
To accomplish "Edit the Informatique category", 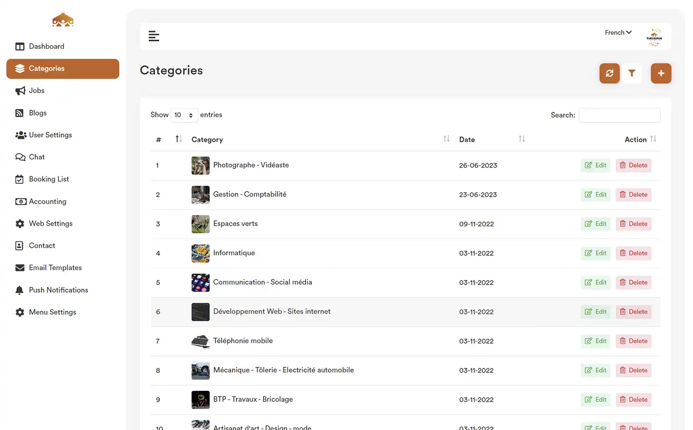I will 595,253.
